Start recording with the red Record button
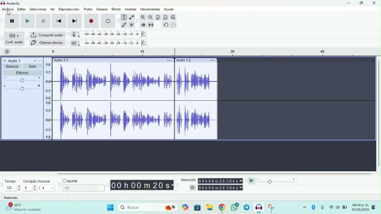This screenshot has height=214, width=381. (91, 21)
